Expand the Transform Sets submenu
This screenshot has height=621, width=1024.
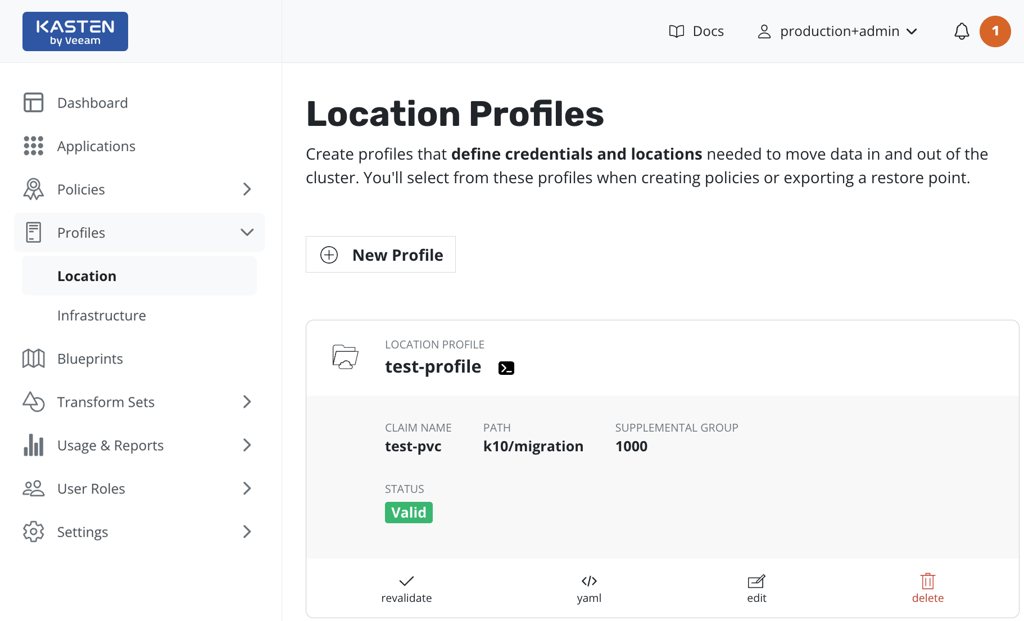[x=247, y=402]
